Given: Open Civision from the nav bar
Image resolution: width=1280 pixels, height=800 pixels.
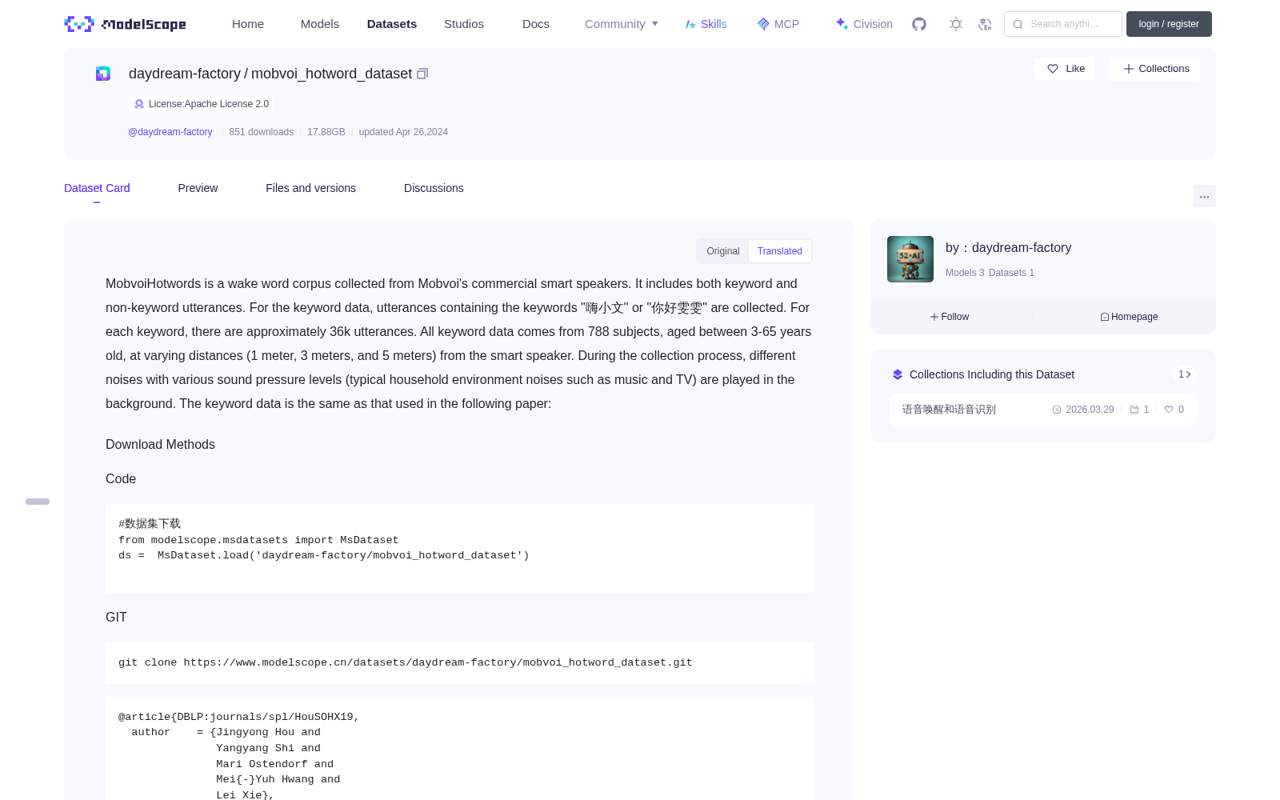Looking at the screenshot, I should [864, 24].
